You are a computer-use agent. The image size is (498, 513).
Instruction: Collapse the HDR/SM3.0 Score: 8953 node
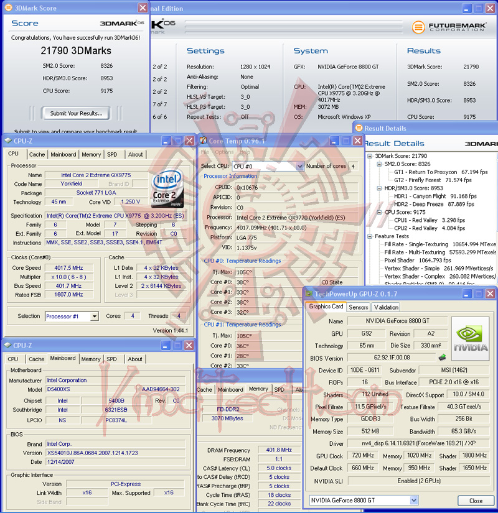(379, 188)
